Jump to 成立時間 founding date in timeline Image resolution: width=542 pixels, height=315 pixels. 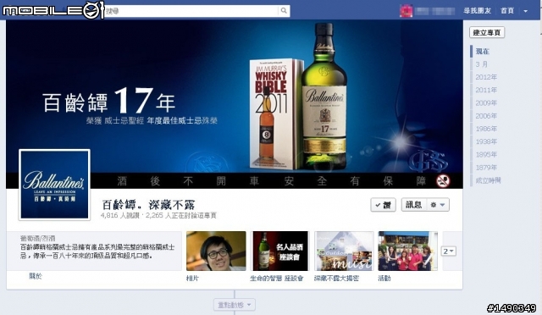coord(488,180)
